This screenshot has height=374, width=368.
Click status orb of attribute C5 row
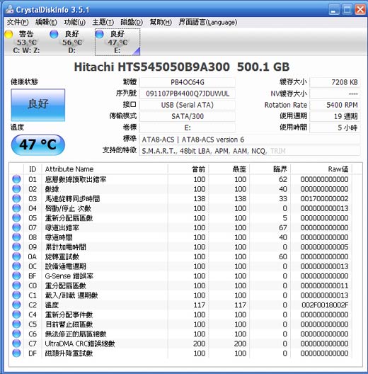(16, 324)
